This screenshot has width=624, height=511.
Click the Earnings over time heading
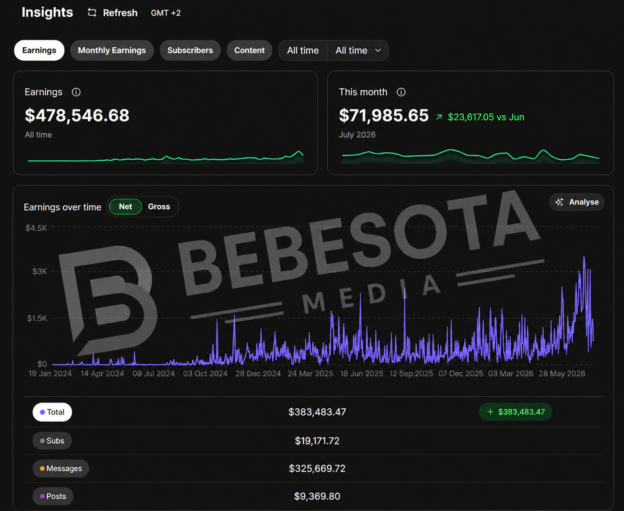pos(63,207)
